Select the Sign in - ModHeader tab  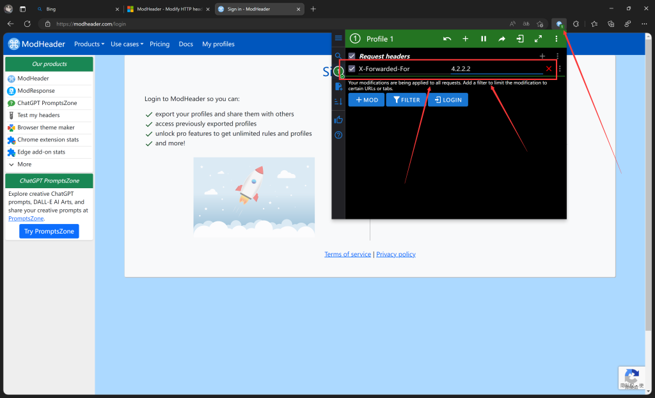(260, 9)
